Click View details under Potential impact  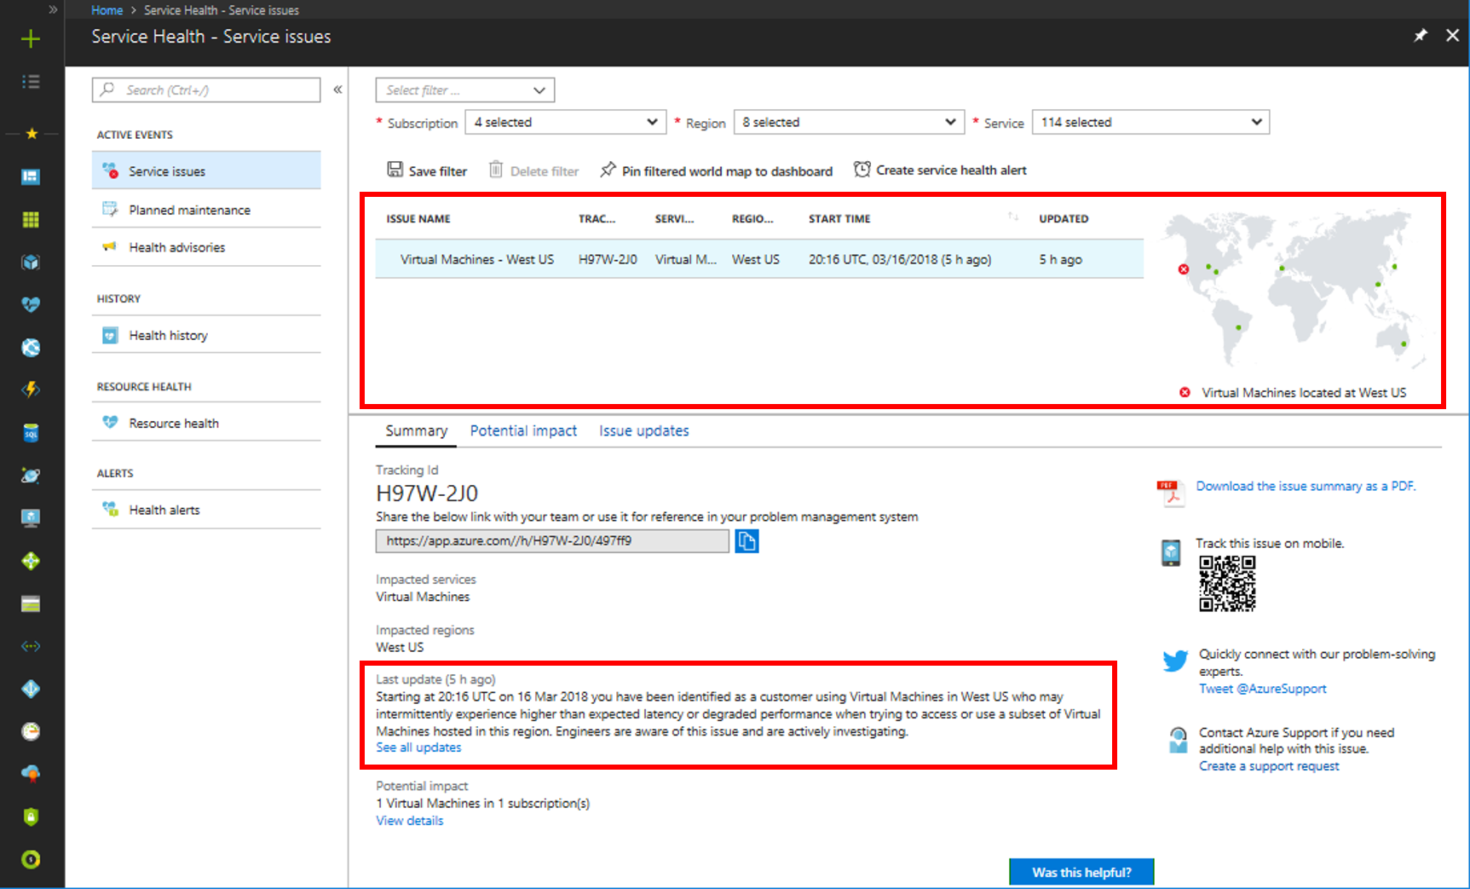(410, 821)
